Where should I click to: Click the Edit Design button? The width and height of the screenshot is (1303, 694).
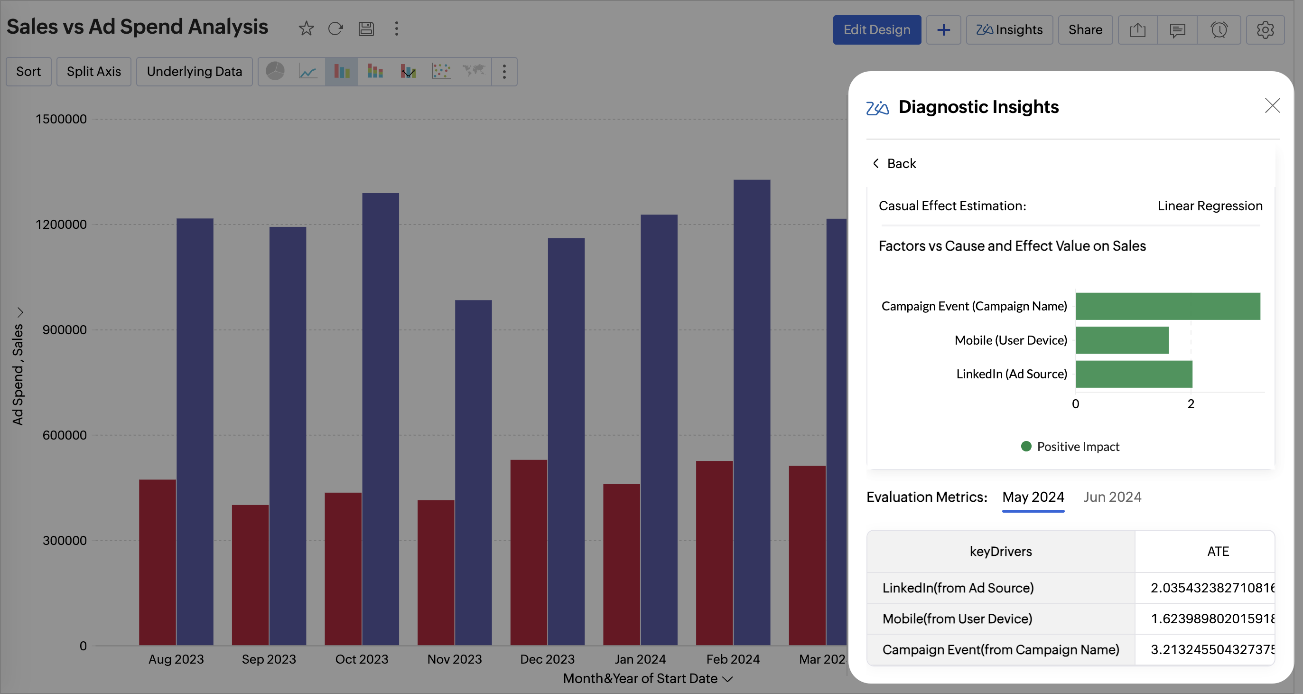(x=876, y=30)
